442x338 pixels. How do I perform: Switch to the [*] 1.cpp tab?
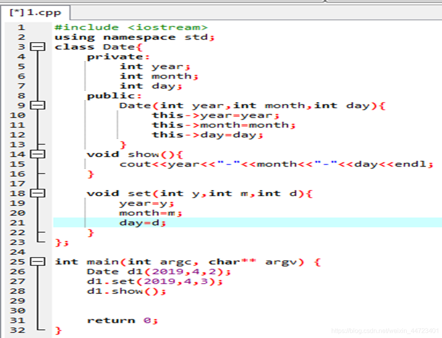tap(35, 13)
